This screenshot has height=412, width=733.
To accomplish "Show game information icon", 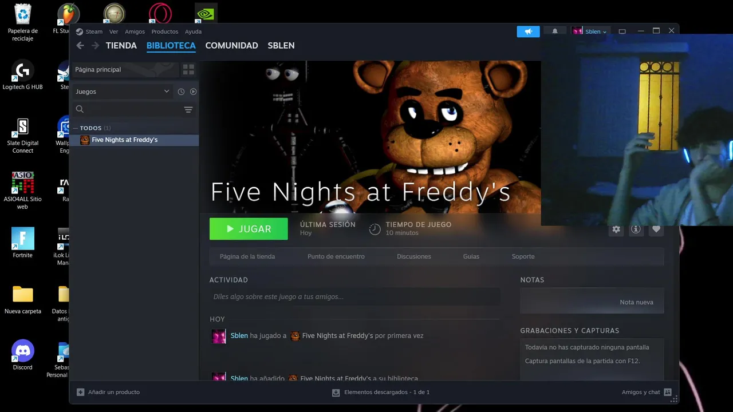I will (x=636, y=229).
